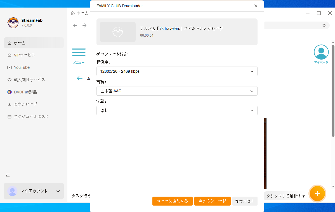Open the 解像度 resolution dropdown
This screenshot has height=212, width=335.
click(x=177, y=71)
